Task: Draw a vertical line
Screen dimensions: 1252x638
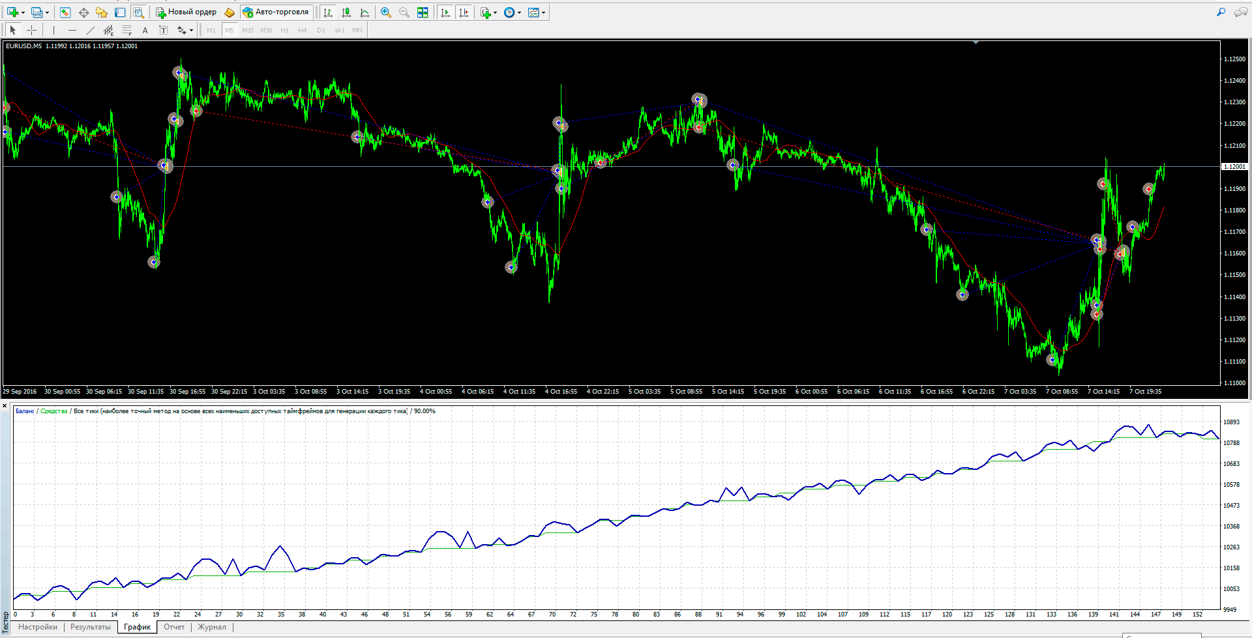Action: coord(53,30)
